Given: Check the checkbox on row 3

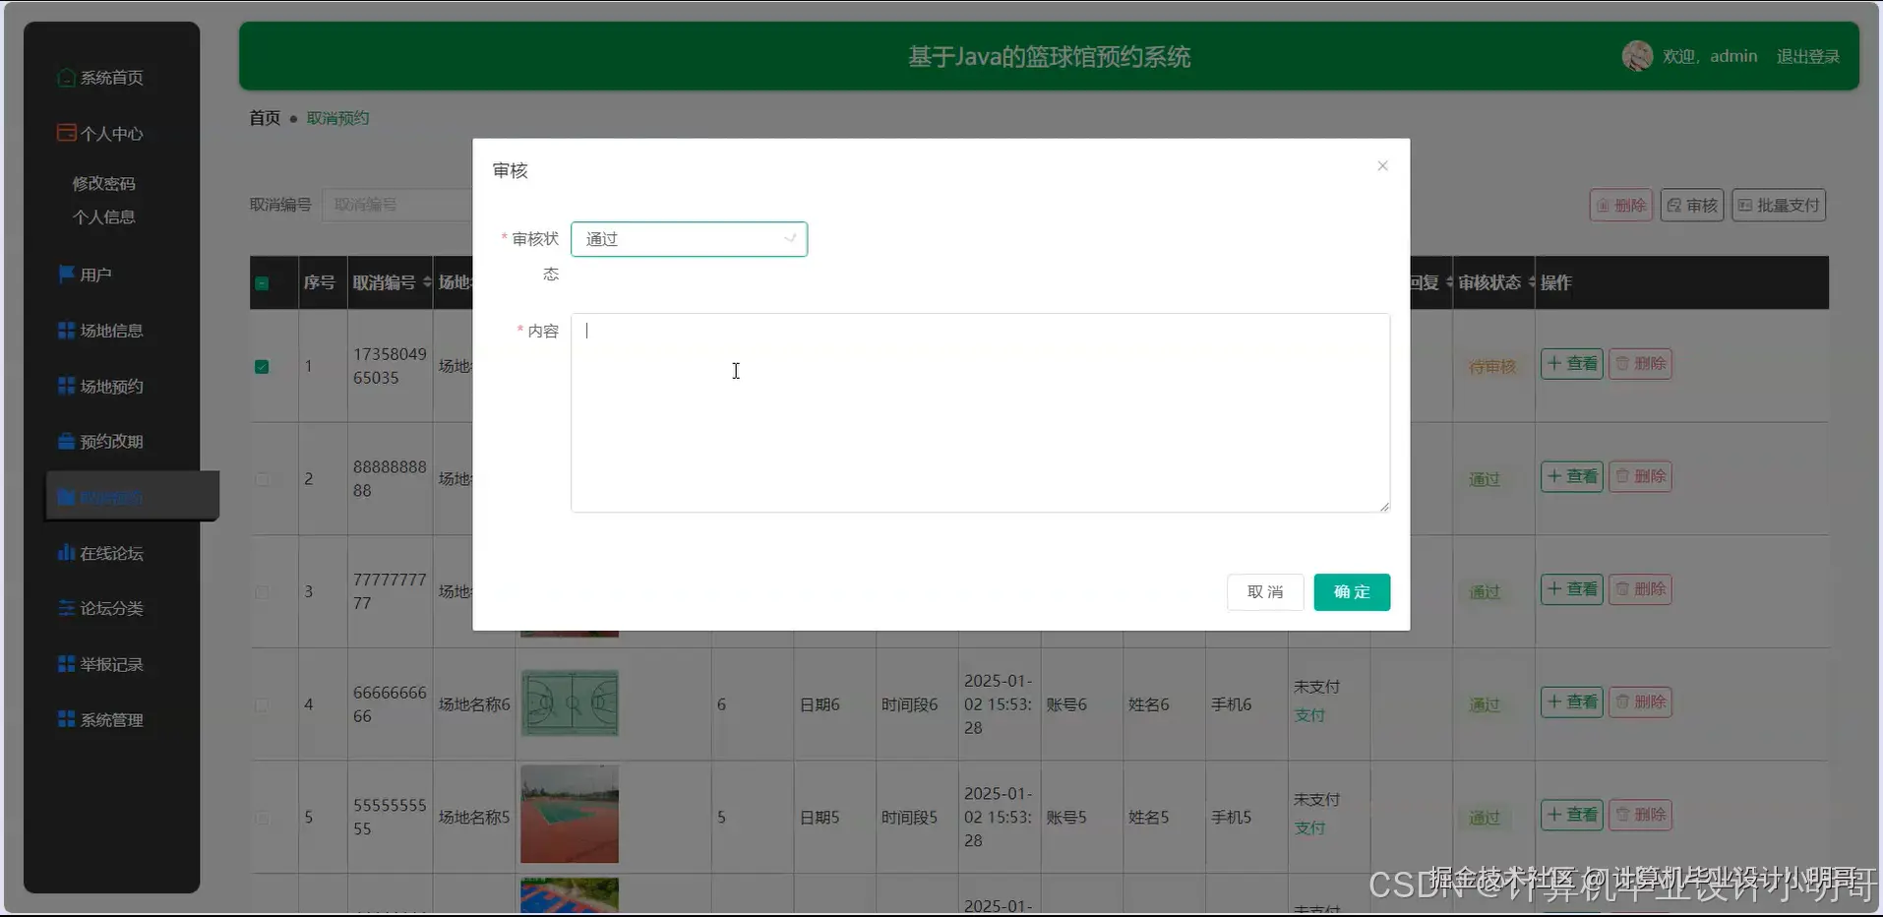Looking at the screenshot, I should (262, 592).
